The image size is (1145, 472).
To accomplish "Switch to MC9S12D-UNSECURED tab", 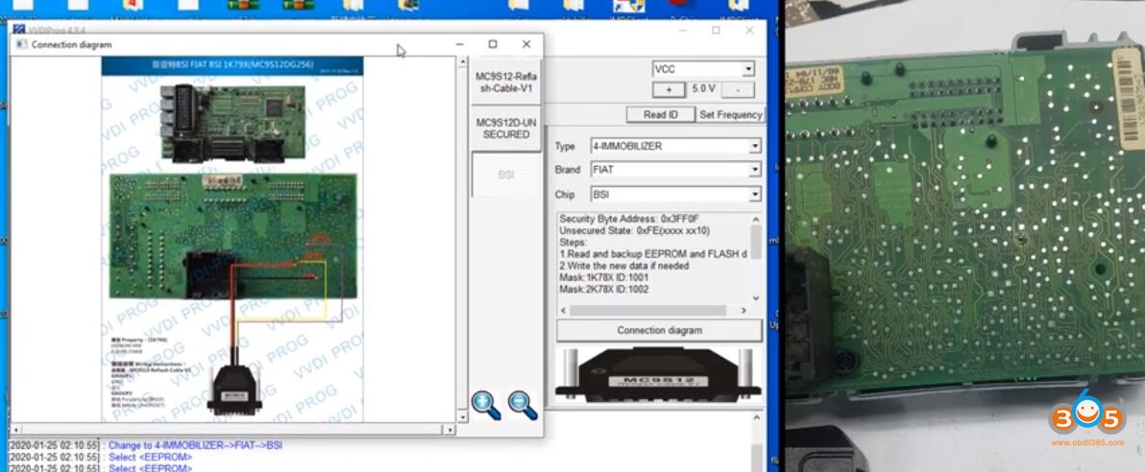I will pos(506,129).
